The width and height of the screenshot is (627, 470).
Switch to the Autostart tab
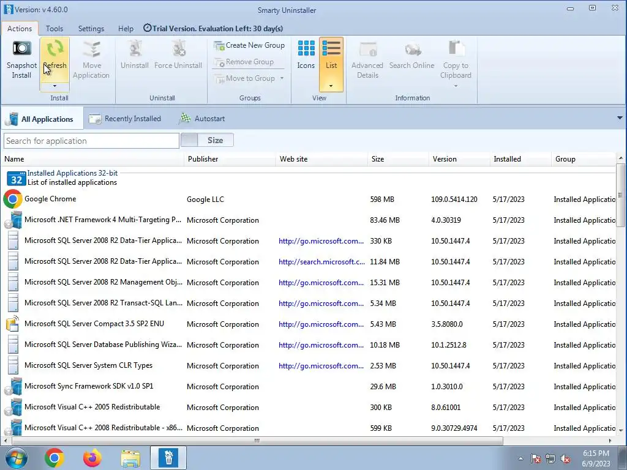click(202, 119)
